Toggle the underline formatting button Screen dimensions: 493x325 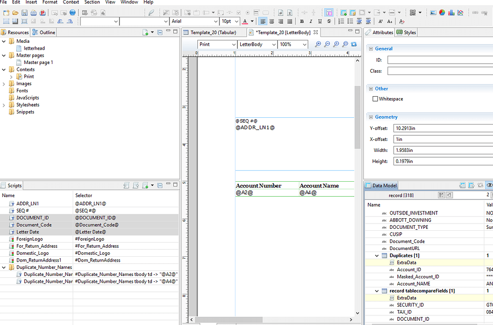coord(320,22)
